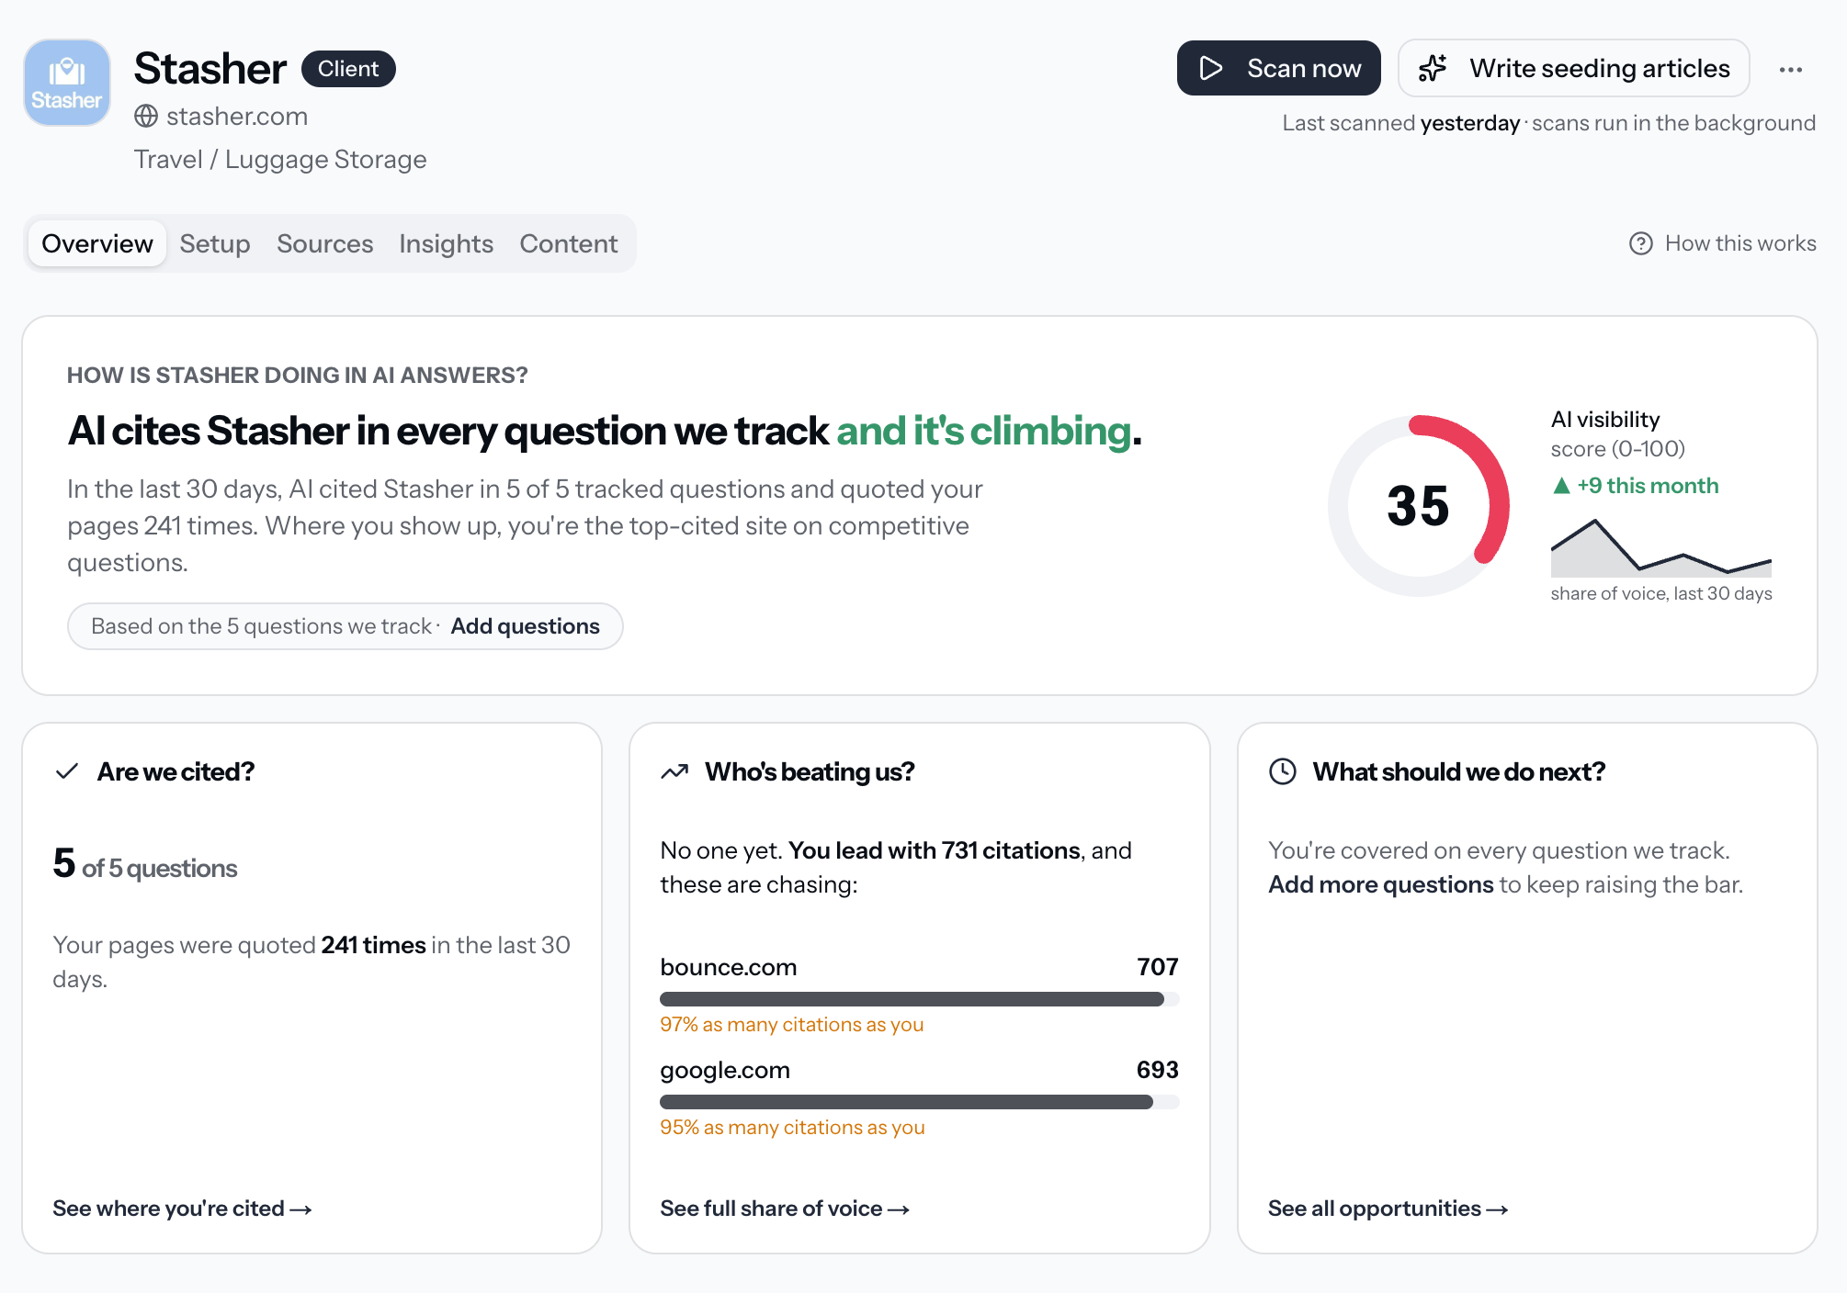Click the google.com competitor name
The width and height of the screenshot is (1847, 1293).
click(725, 1070)
